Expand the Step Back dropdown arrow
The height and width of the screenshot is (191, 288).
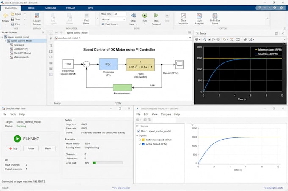136,24
